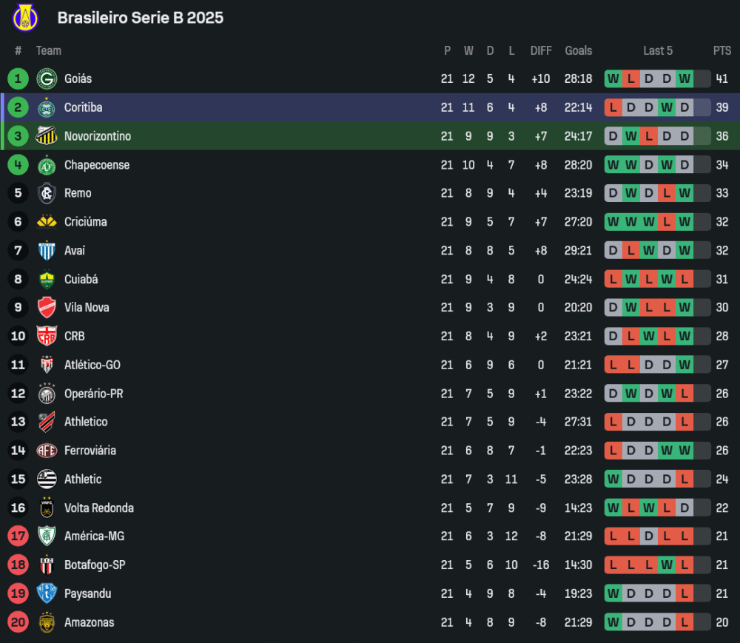Click the Paysandu team badge
This screenshot has width=740, height=643.
click(47, 594)
